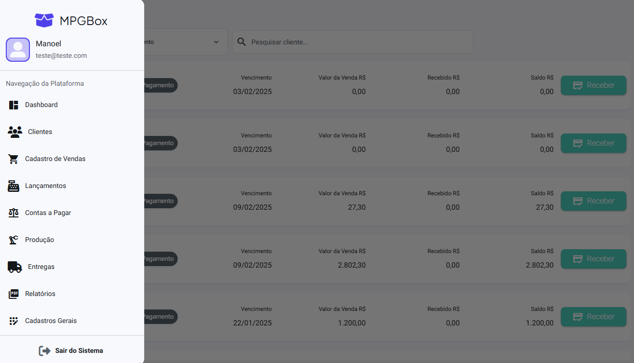Screen dimensions: 634x363
Task: Expand the filter dropdown beside the search box
Action: [x=216, y=42]
